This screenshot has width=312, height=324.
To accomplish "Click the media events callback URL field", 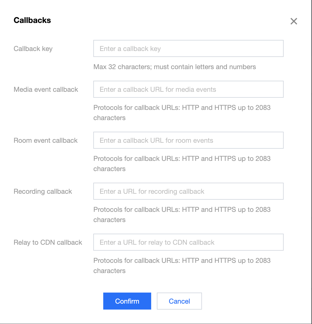I will (188, 89).
